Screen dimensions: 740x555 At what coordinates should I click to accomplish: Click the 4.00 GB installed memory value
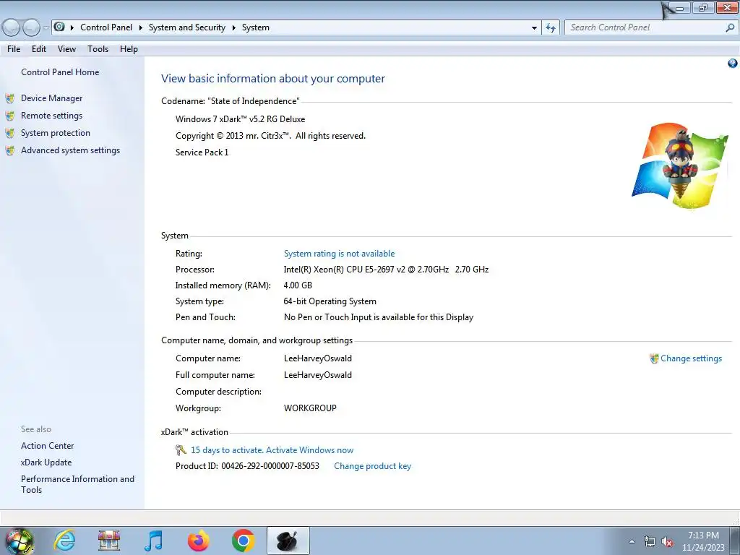coord(298,285)
